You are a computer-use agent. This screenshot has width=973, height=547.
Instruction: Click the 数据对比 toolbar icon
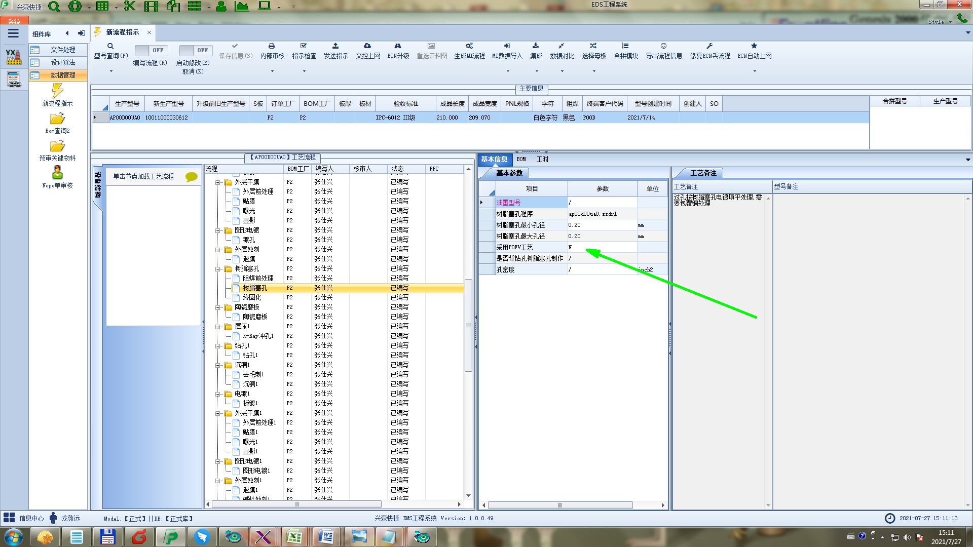click(562, 46)
